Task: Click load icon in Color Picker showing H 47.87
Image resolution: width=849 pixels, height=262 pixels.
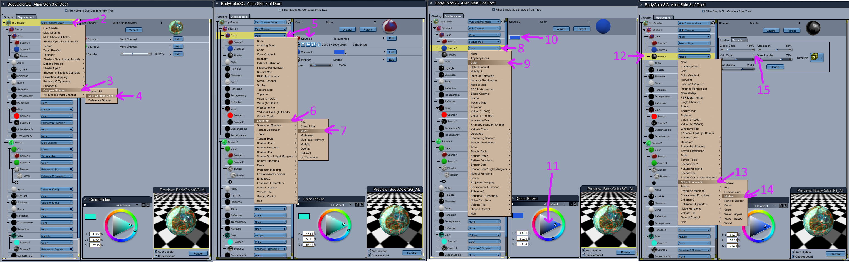Action: coord(148,205)
